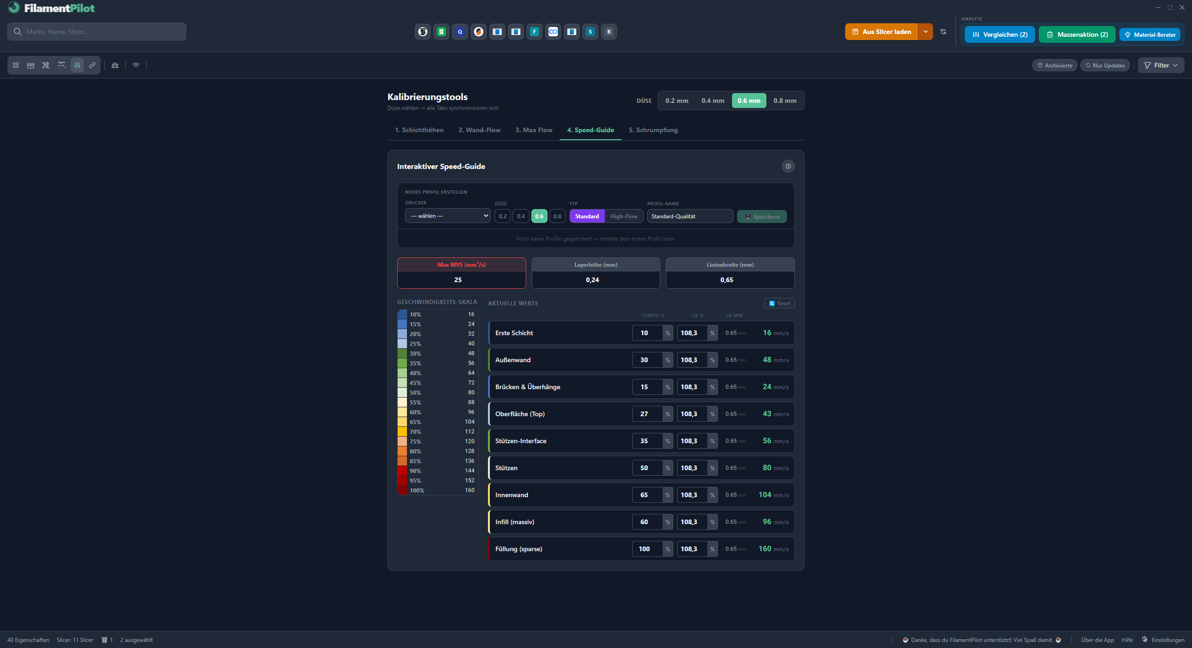Click the Vergleichen (2) button
1192x648 pixels.
coord(1000,34)
